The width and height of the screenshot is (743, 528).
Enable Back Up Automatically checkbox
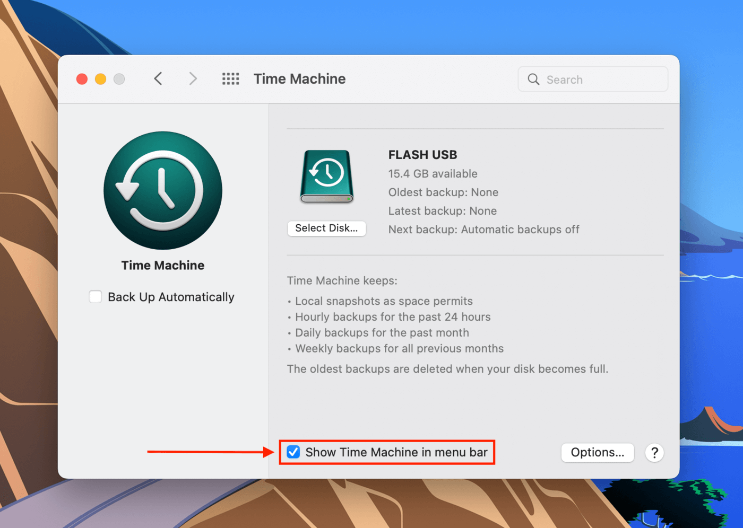click(96, 296)
